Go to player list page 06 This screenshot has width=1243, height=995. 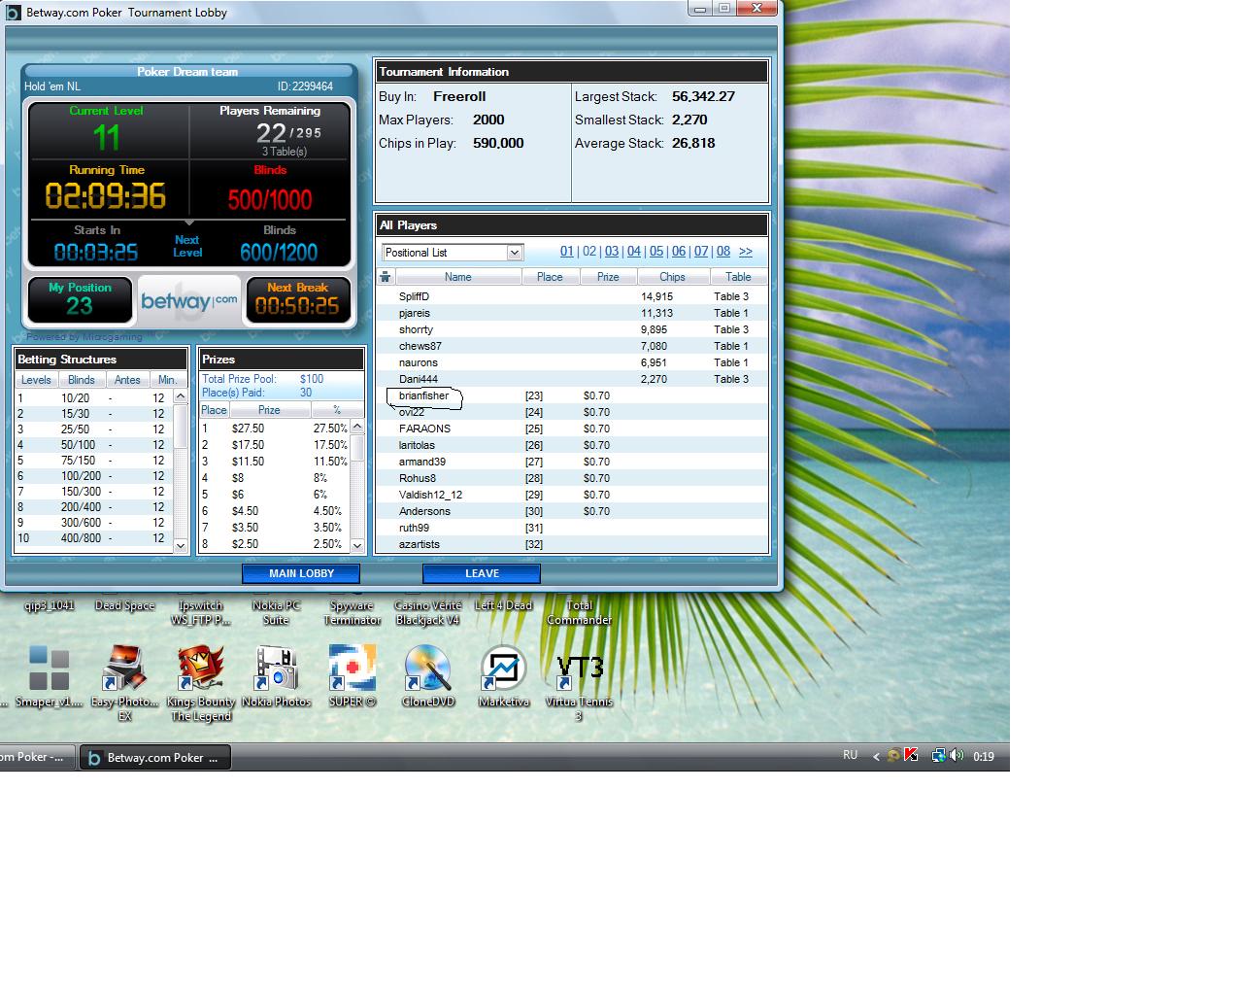point(679,252)
